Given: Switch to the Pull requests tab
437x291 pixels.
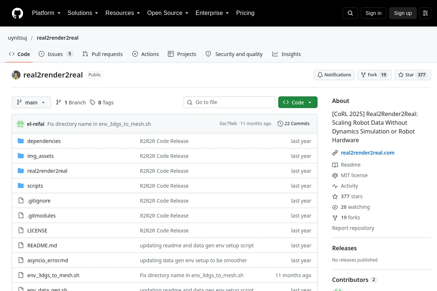Looking at the screenshot, I should click(x=103, y=54).
